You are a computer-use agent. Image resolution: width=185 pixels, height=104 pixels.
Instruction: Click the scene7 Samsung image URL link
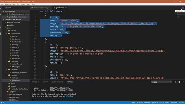pos(112,51)
